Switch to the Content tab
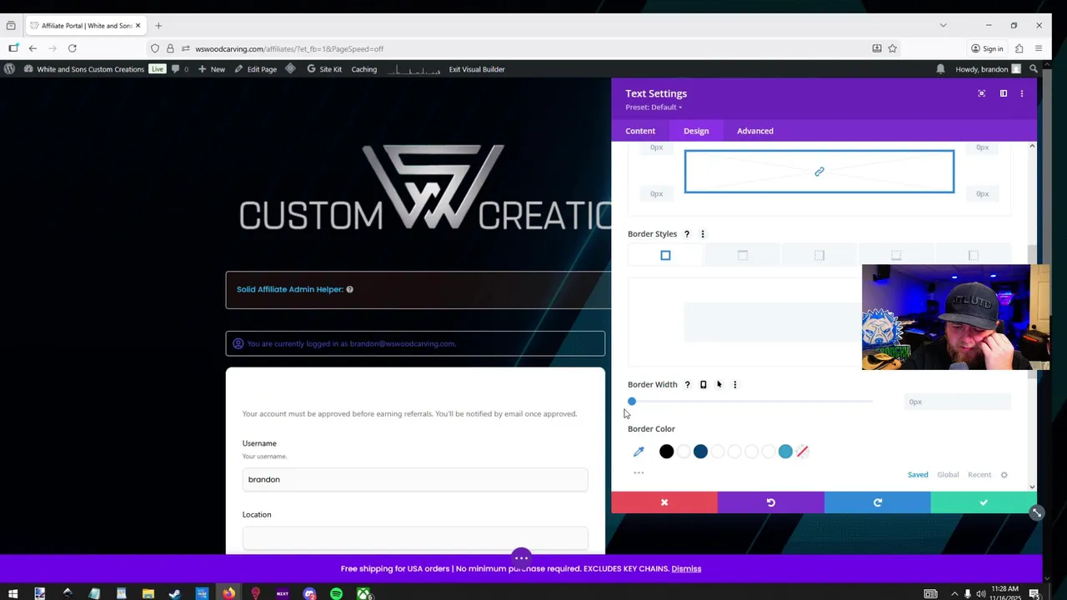The height and width of the screenshot is (600, 1067). pos(640,131)
